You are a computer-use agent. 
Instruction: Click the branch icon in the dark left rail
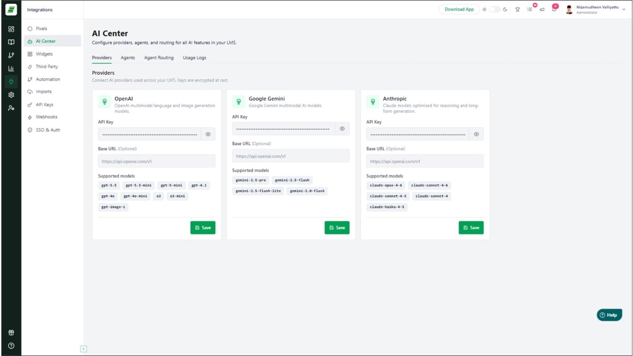tap(11, 55)
